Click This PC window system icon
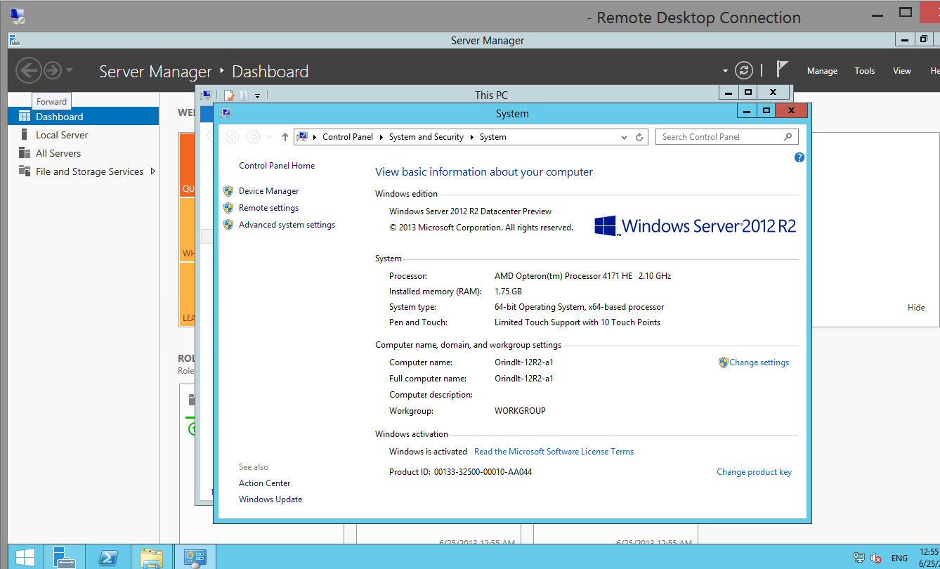 (206, 96)
